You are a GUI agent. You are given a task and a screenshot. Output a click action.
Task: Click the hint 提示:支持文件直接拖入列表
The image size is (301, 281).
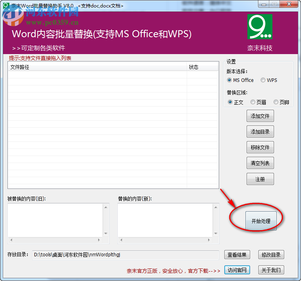click(40, 58)
